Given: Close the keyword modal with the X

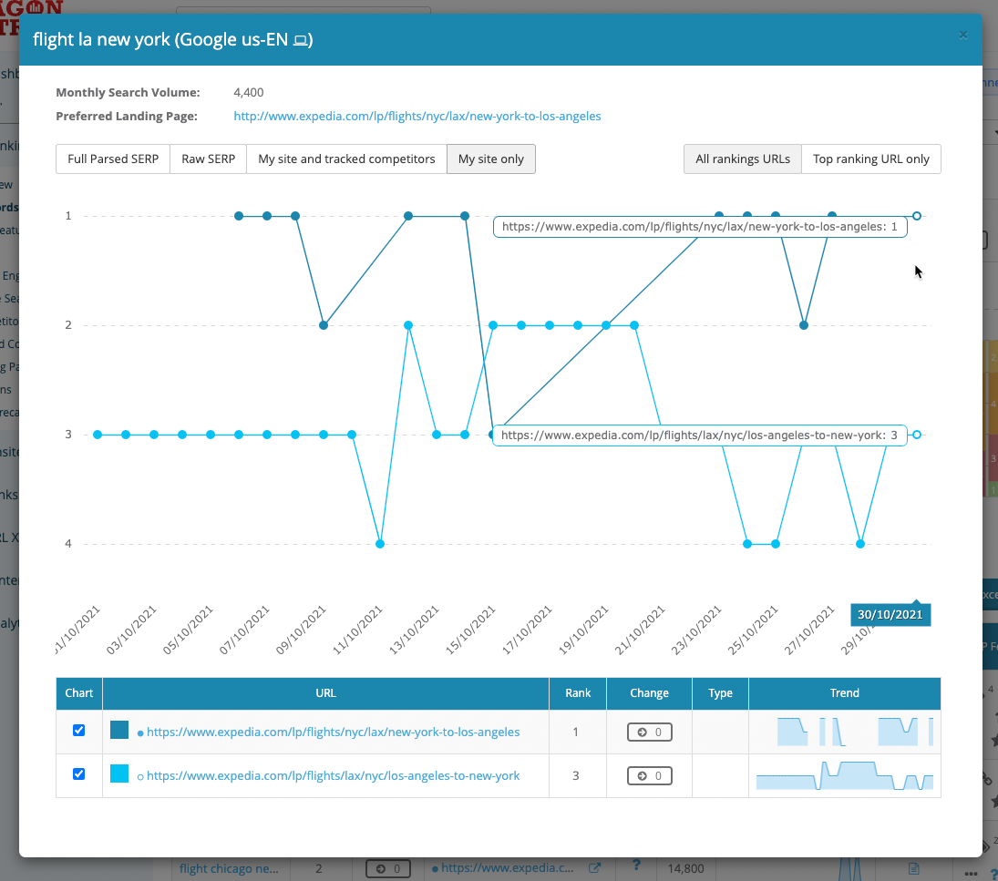Looking at the screenshot, I should (x=963, y=35).
